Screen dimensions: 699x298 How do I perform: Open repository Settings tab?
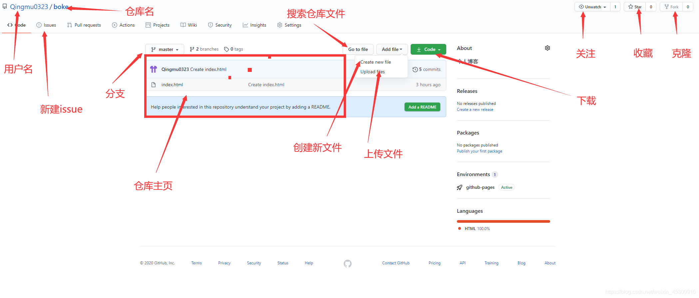(x=289, y=25)
